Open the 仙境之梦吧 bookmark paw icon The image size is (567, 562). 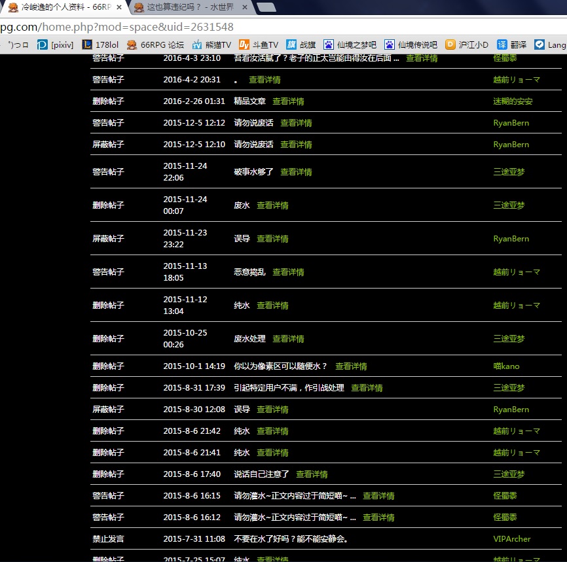point(328,44)
